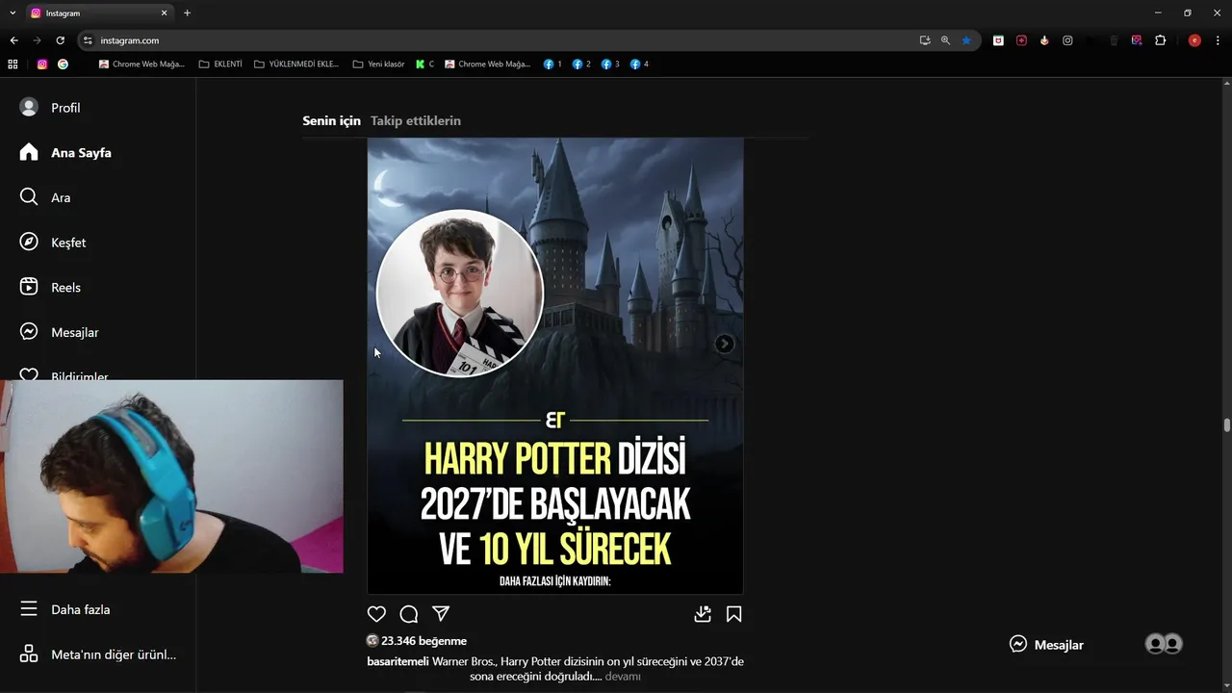This screenshot has width=1232, height=693.
Task: Reload the Instagram page
Action: click(x=60, y=40)
